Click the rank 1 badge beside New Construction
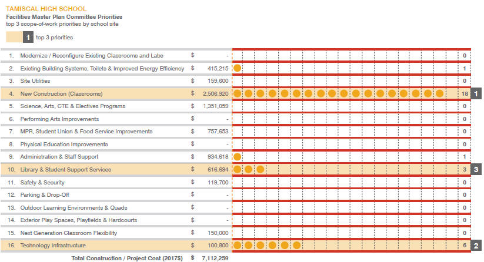484x262 pixels. (478, 93)
